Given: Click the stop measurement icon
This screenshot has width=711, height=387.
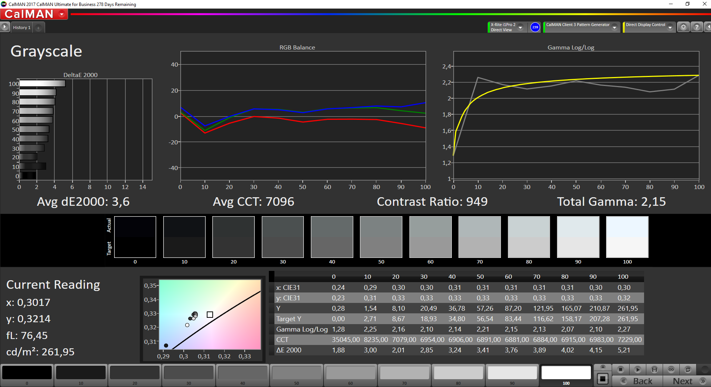Looking at the screenshot, I should click(x=620, y=370).
